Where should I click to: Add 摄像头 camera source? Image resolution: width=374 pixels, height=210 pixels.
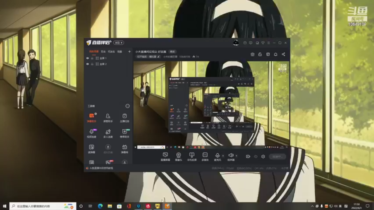(179, 157)
